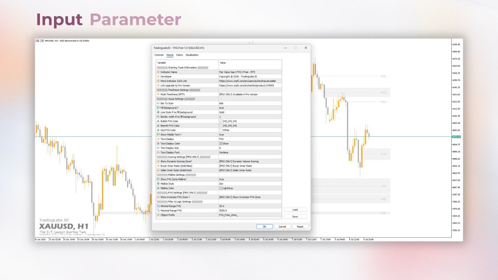Screen dimensions: 498x280
Task: Click the mql5.com market product link value
Action: coord(246,86)
